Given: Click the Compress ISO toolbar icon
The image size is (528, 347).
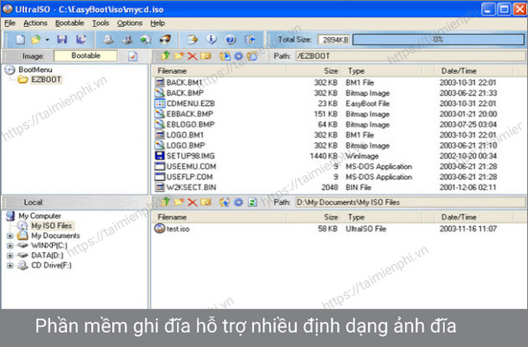Looking at the screenshot, I should coord(127,39).
